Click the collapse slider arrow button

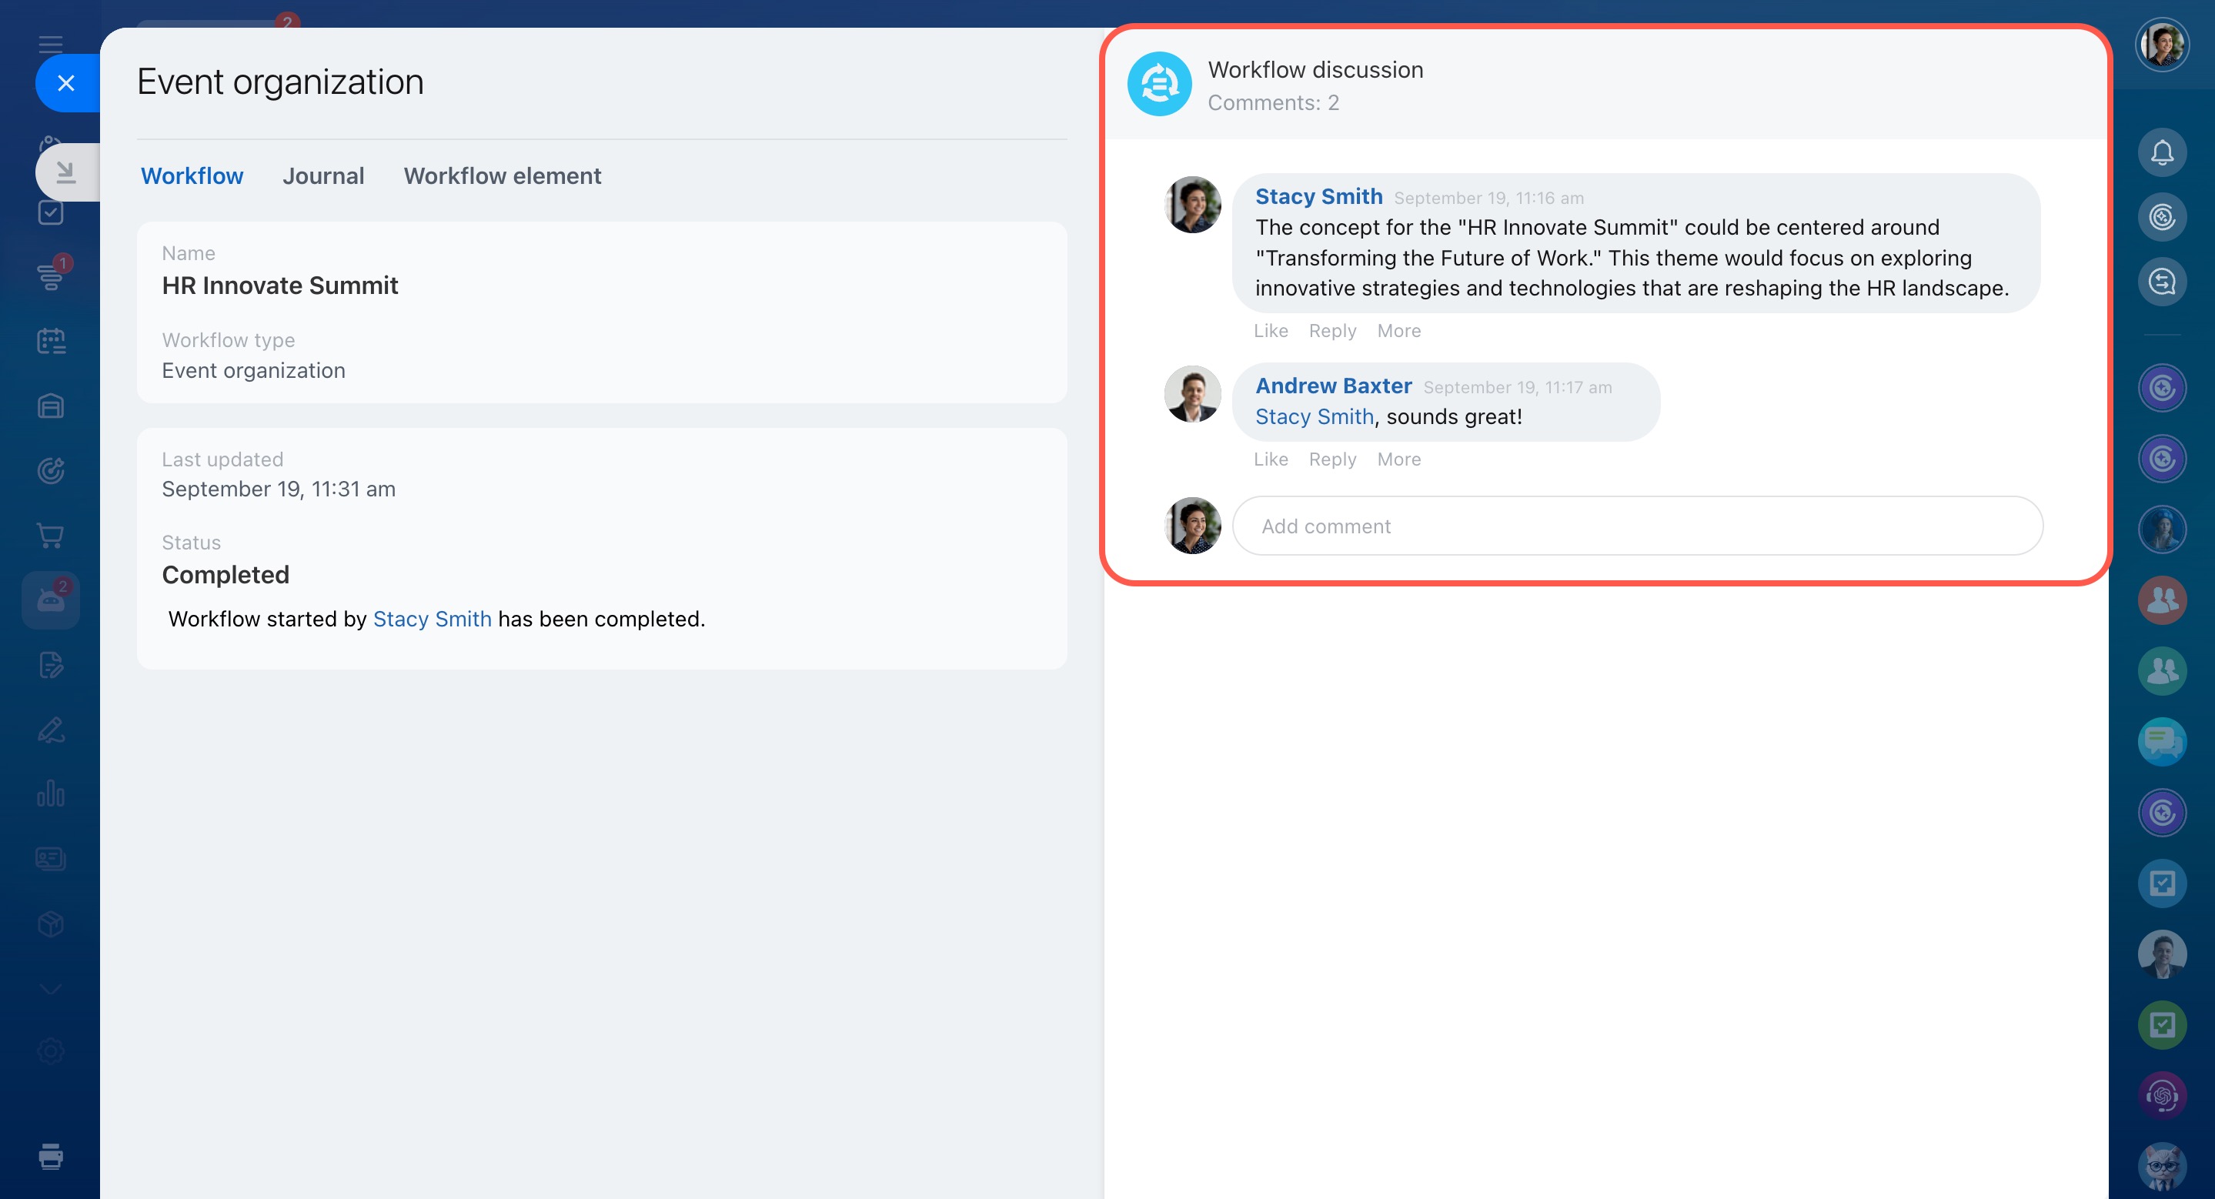pos(65,172)
